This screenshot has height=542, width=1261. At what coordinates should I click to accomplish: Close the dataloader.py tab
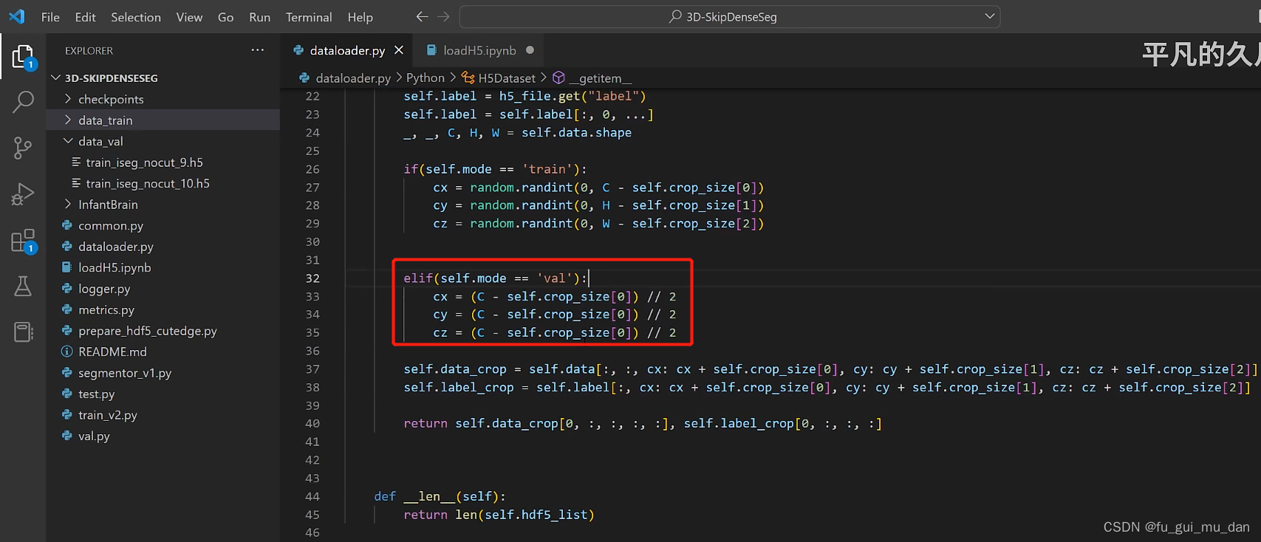coord(399,50)
